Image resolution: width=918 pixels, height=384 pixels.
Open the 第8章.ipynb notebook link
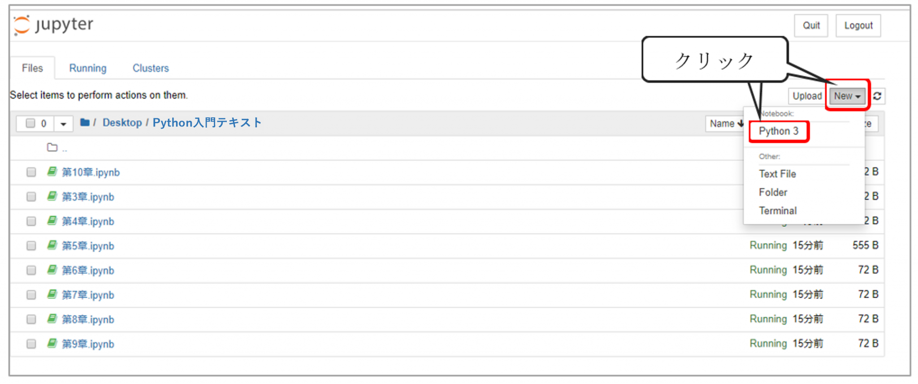pos(88,319)
